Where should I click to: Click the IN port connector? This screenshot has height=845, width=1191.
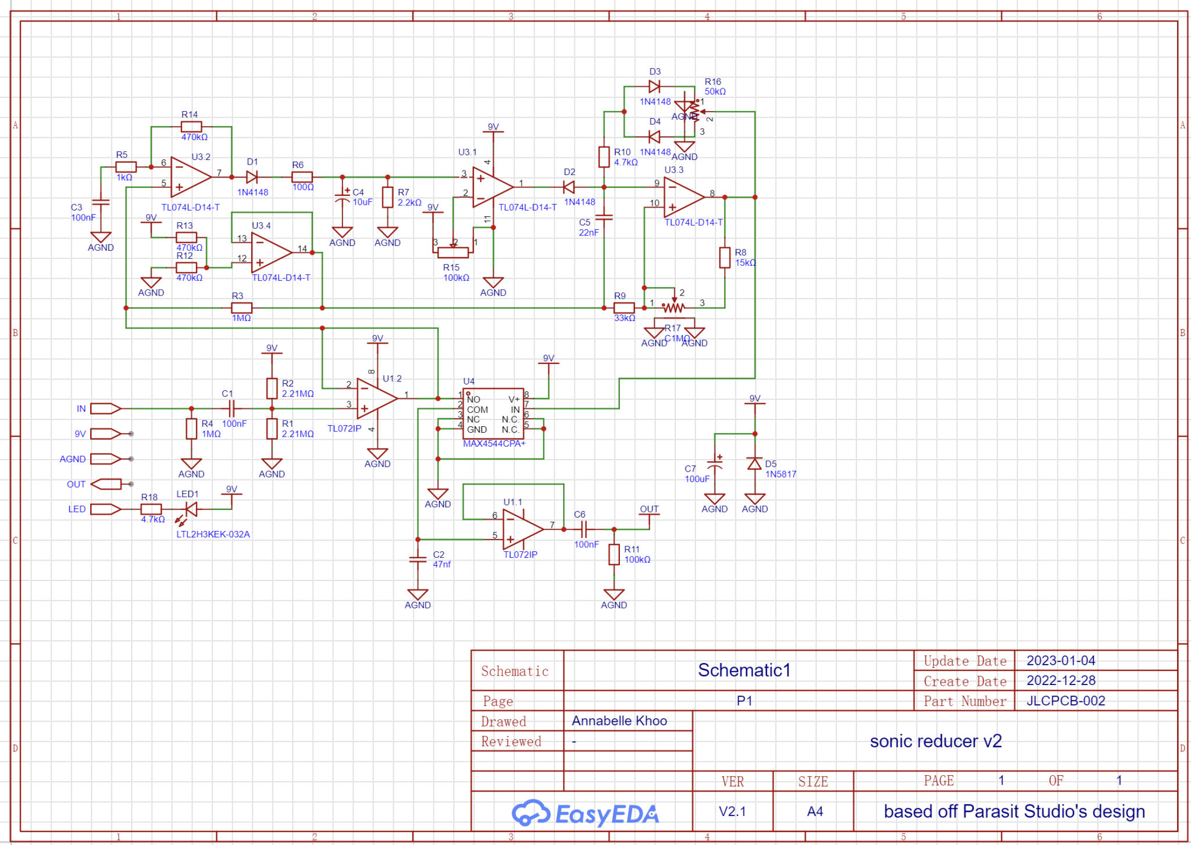105,409
